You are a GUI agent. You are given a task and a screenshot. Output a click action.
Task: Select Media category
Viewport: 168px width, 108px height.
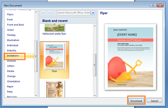11,71
